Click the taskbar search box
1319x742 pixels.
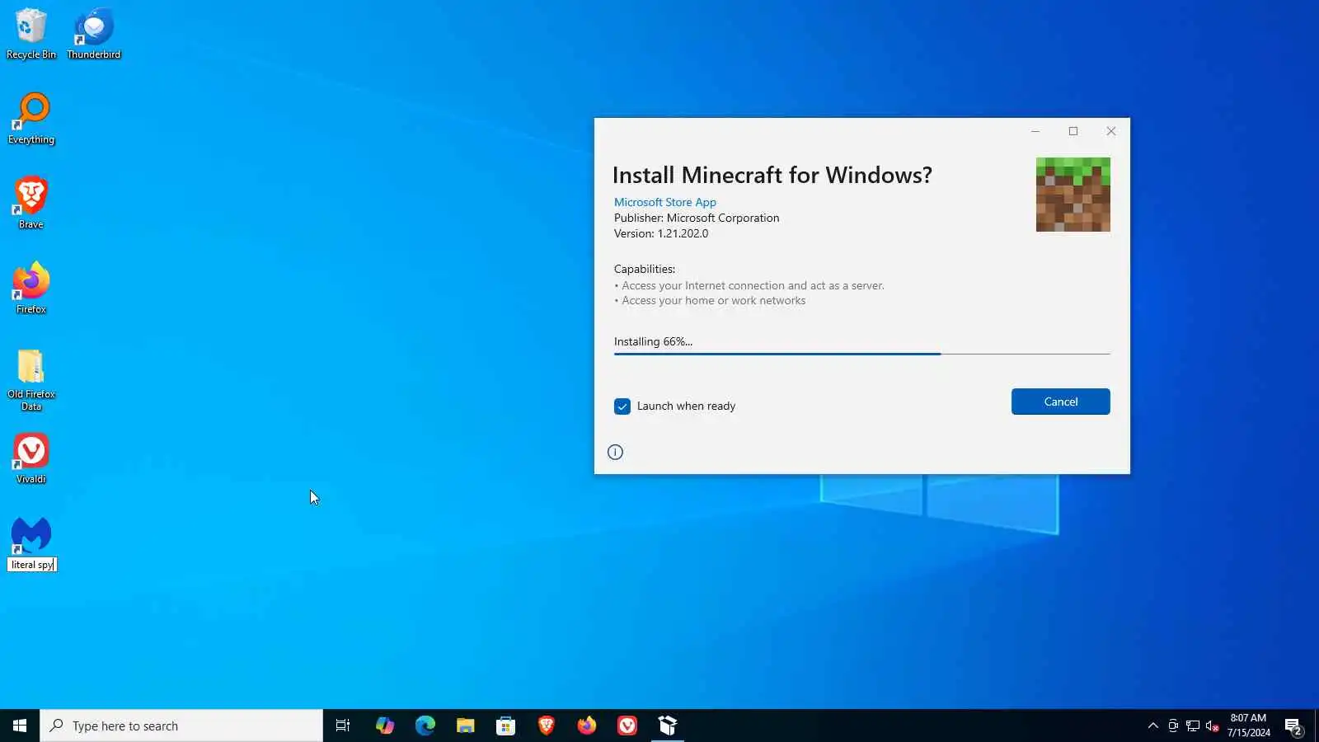click(x=181, y=726)
